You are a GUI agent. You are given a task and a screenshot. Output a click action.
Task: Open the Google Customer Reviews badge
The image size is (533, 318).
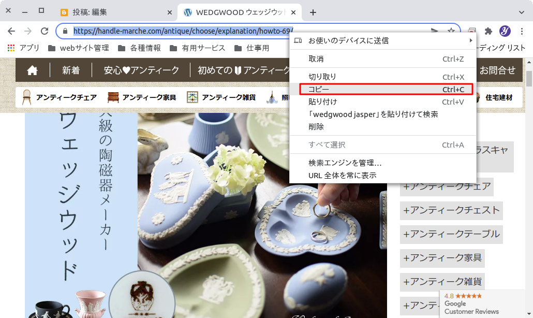point(483,303)
